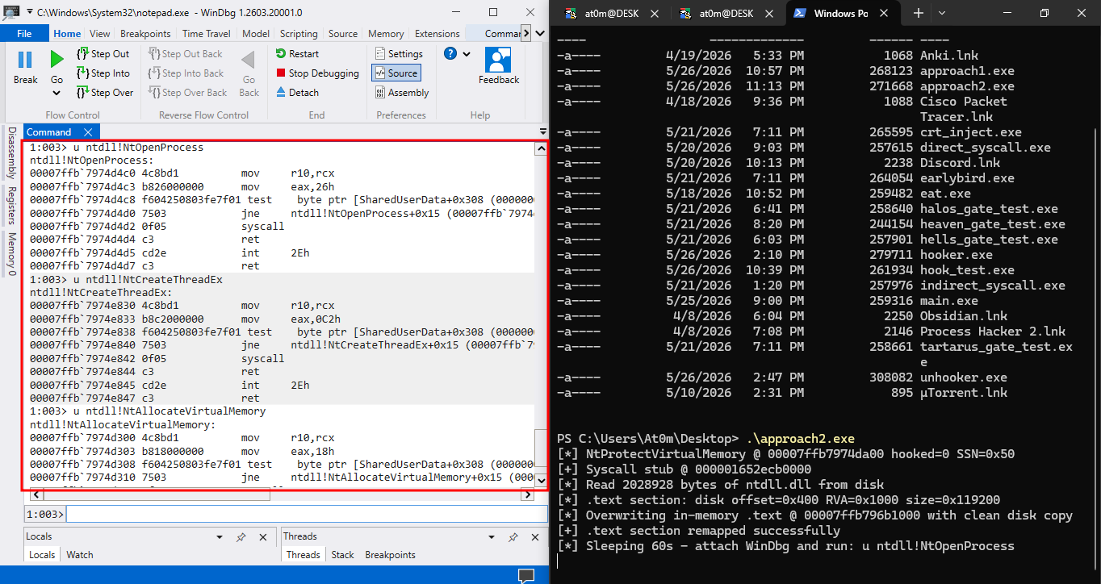The image size is (1101, 584).
Task: Click hells_gate_test.exe in terminal listing
Action: pyautogui.click(x=989, y=240)
